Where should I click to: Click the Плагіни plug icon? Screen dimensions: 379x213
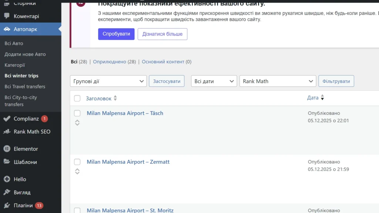[x=7, y=205]
